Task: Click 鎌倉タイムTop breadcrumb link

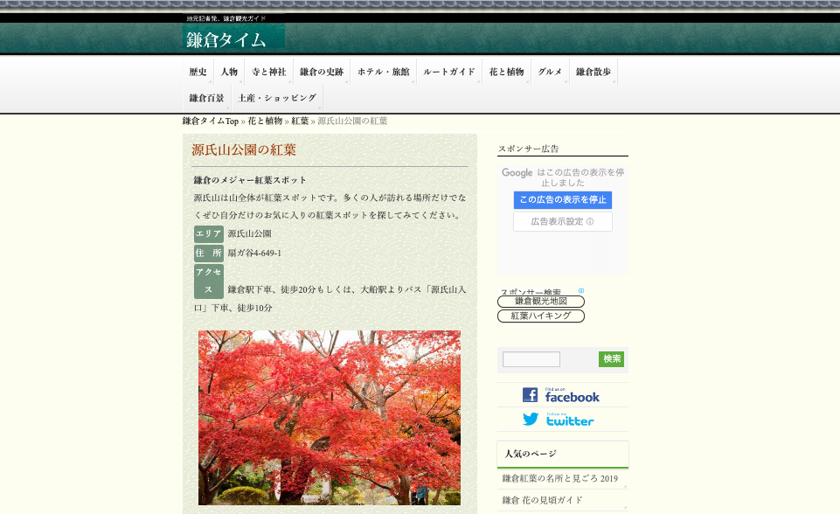Action: (x=210, y=122)
